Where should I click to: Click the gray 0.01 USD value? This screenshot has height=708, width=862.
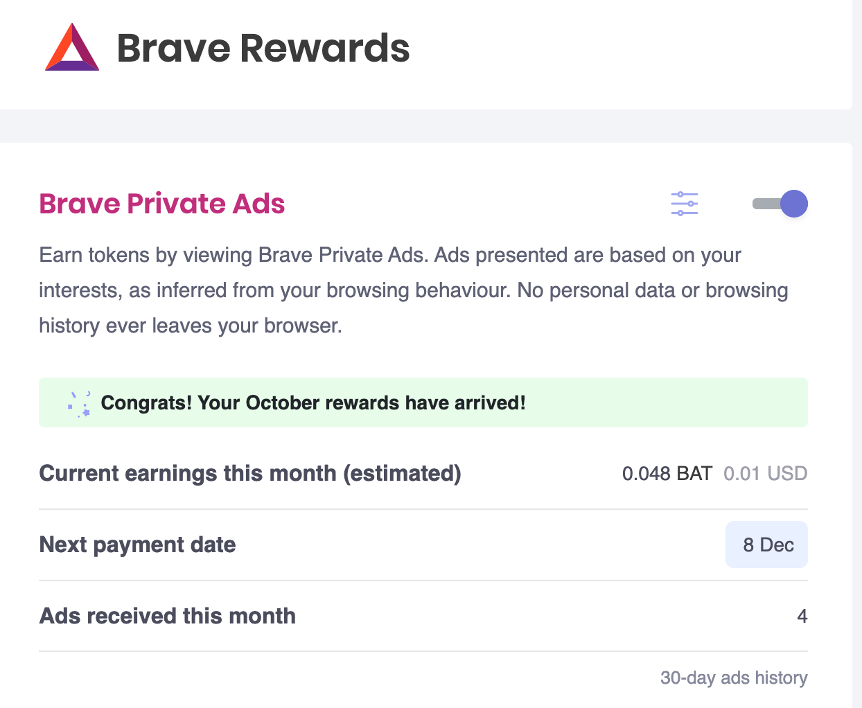pyautogui.click(x=766, y=473)
